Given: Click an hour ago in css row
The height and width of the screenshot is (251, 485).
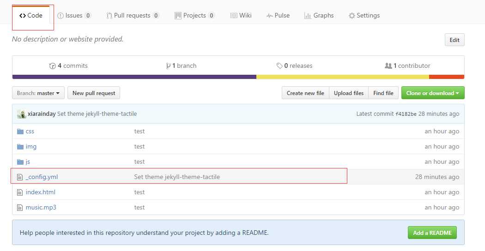Looking at the screenshot, I should tap(442, 131).
